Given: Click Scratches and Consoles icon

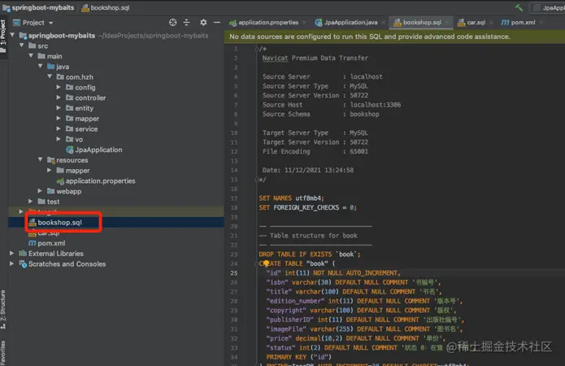Looking at the screenshot, I should coord(23,264).
